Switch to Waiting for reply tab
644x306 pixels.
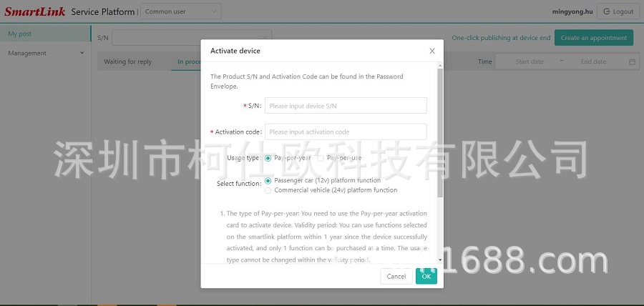pos(128,61)
